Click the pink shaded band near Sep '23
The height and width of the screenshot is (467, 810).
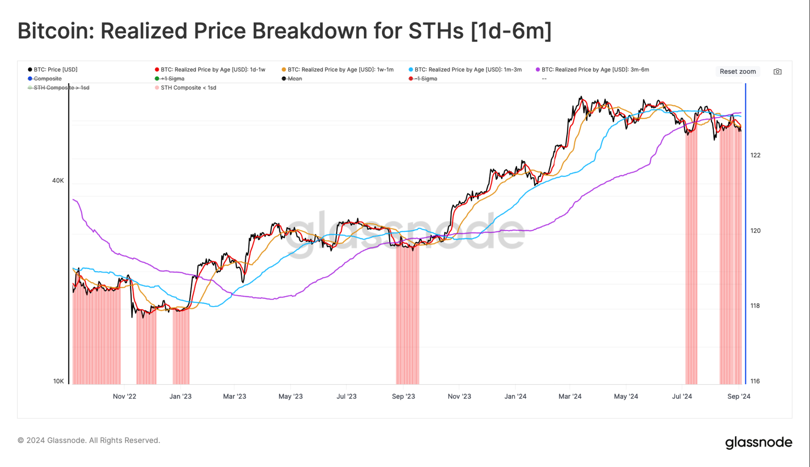point(407,314)
